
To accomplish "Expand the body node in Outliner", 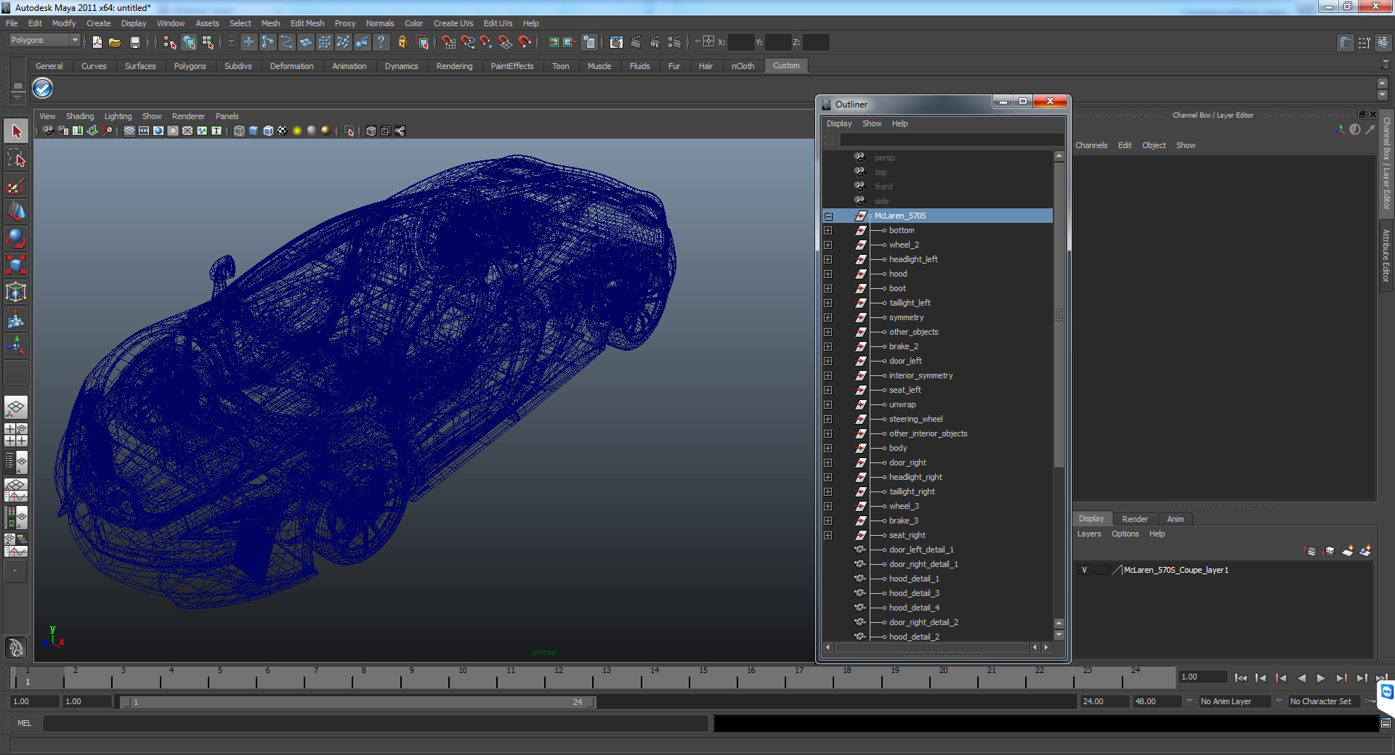I will (828, 448).
